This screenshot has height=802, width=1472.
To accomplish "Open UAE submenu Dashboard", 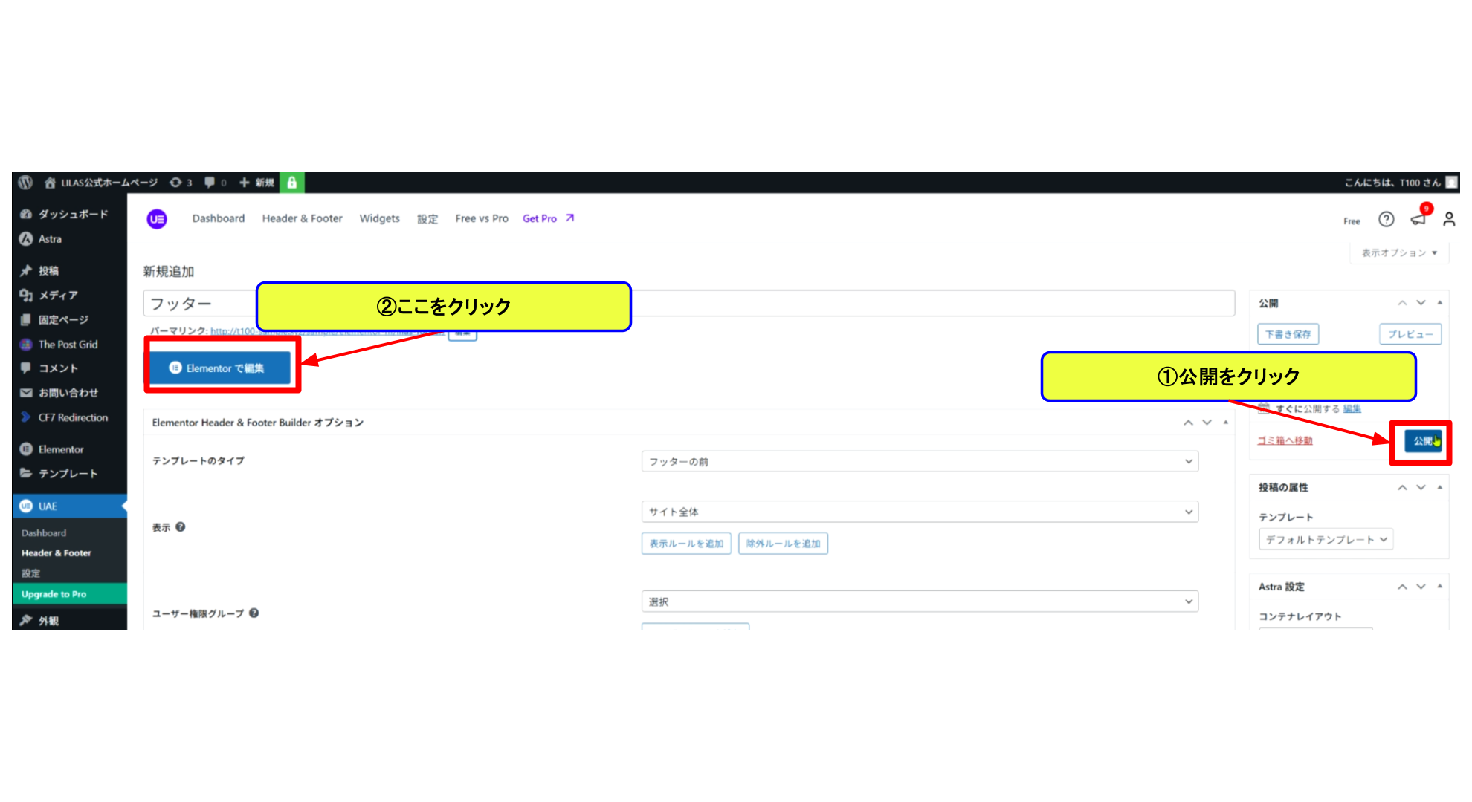I will tap(44, 533).
